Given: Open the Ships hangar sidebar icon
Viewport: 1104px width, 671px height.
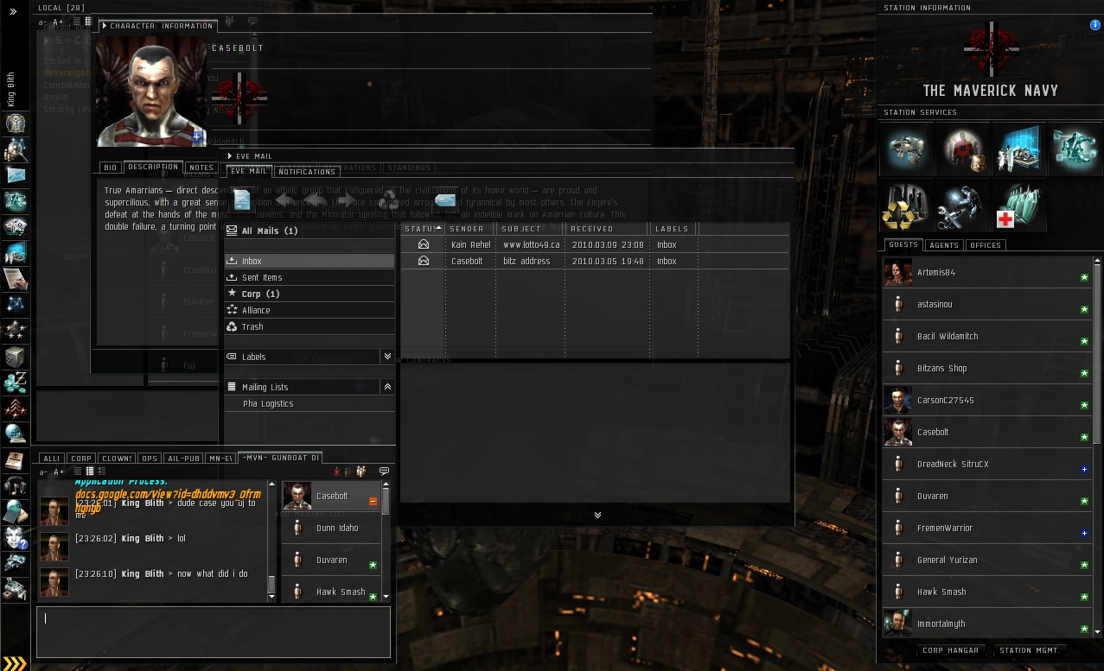Looking at the screenshot, I should (15, 564).
